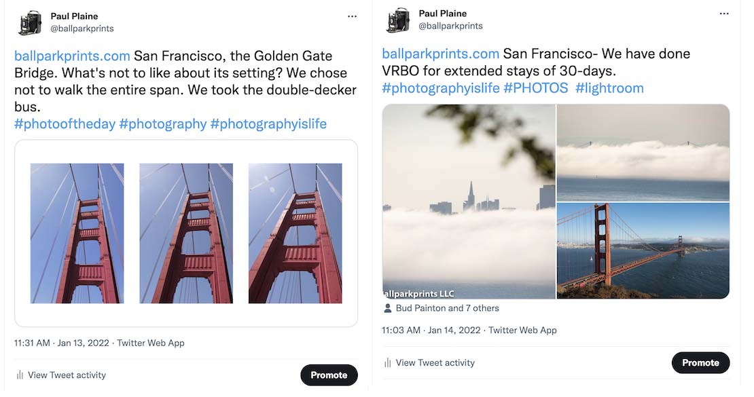Viewport: 754px width, 397px height.
Task: Click the #lightroom hashtag
Action: click(x=609, y=88)
